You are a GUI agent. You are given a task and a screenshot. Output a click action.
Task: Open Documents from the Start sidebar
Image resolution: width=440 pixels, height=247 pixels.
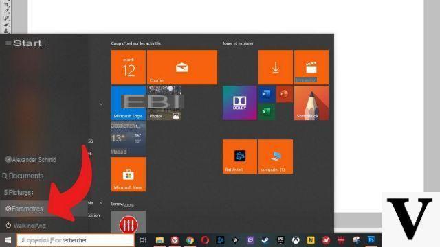23,176
